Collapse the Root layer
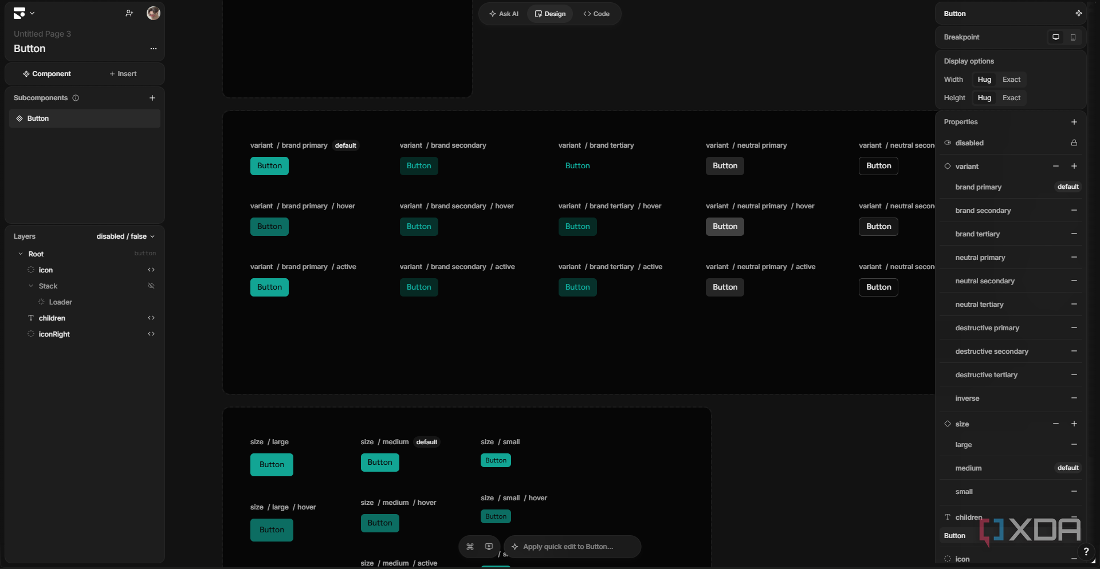The width and height of the screenshot is (1100, 569). point(21,254)
